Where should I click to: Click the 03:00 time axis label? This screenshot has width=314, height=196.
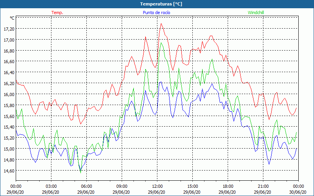click(51, 187)
